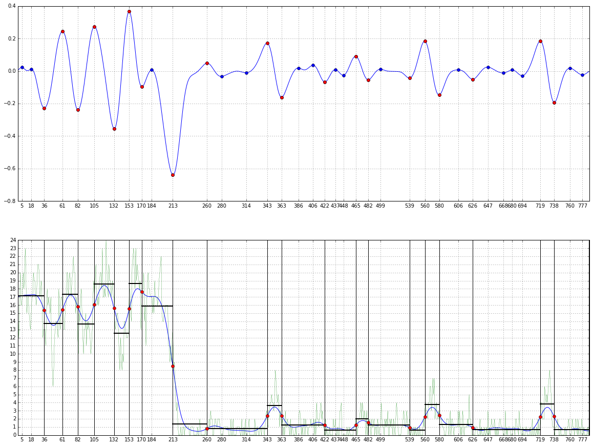Click the 499 x-axis label under lower plot
This screenshot has width=593, height=446.
[380, 440]
